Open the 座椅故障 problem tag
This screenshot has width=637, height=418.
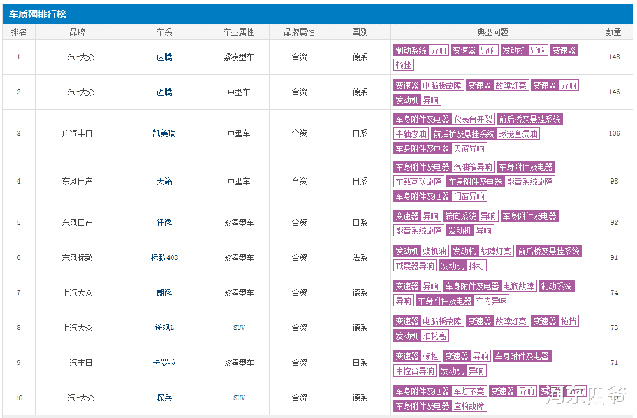[x=469, y=406]
